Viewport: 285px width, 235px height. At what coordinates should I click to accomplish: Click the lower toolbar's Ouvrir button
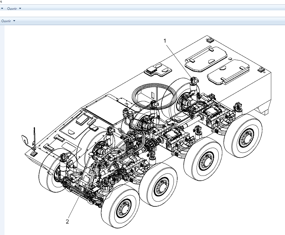click(x=6, y=21)
